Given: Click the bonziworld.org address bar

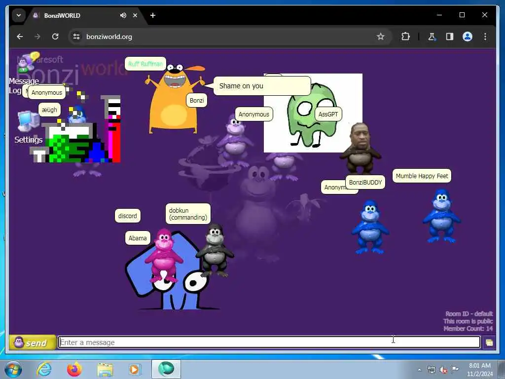Looking at the screenshot, I should point(230,37).
